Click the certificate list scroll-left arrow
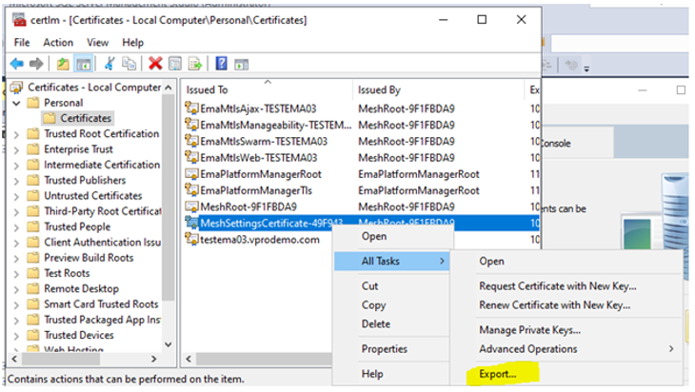This screenshot has width=695, height=392. (189, 359)
